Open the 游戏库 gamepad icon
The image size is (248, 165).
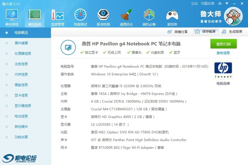tap(172, 17)
